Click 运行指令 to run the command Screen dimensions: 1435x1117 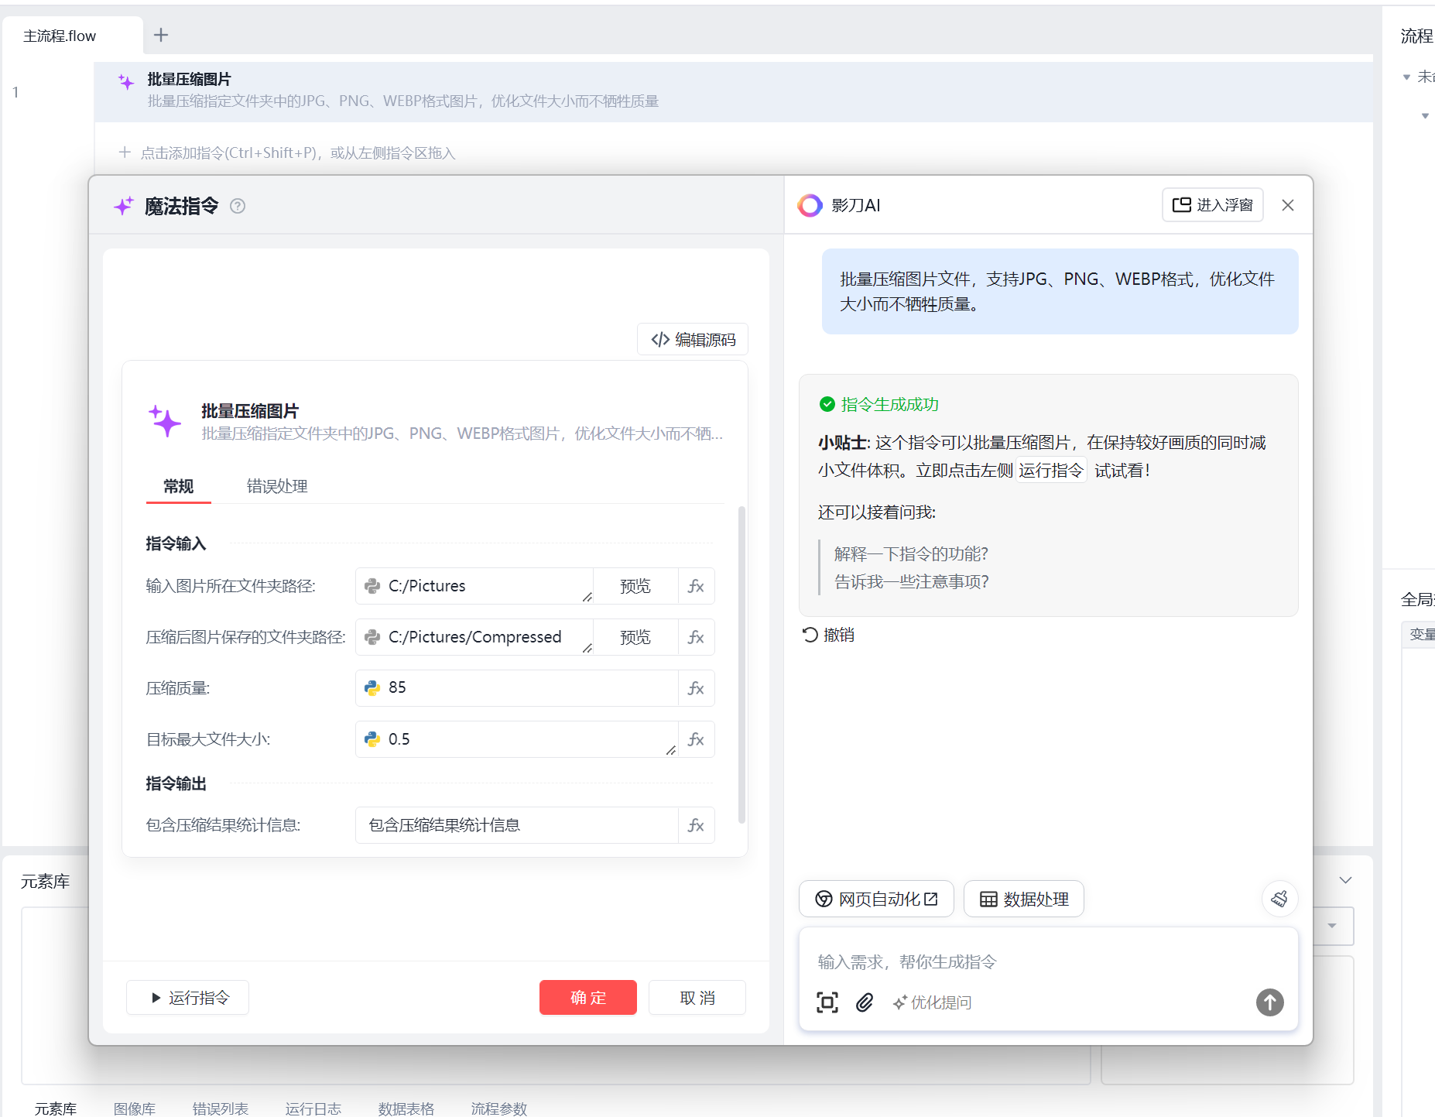(x=188, y=998)
